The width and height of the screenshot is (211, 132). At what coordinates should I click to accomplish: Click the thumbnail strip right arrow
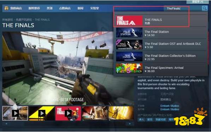pos(130,124)
